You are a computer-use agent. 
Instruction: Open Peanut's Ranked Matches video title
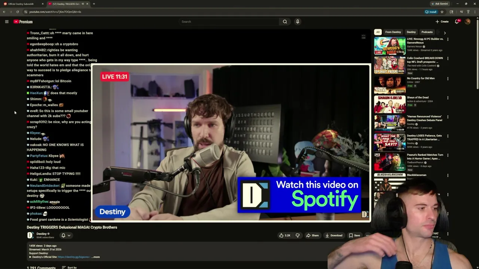pyautogui.click(x=425, y=157)
